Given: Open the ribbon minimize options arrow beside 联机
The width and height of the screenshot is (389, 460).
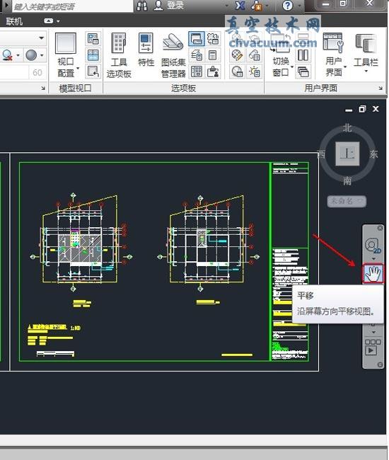Looking at the screenshot, I should tap(58, 21).
